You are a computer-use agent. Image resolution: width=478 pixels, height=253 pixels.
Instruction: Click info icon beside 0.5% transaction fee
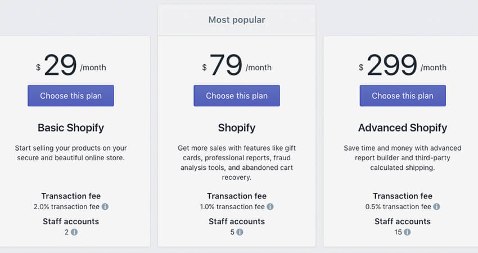[436, 207]
